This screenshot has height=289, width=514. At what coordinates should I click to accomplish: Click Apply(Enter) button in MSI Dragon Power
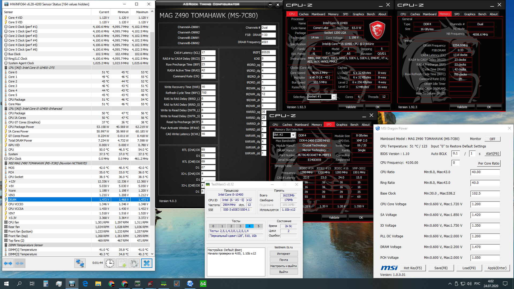point(497,268)
